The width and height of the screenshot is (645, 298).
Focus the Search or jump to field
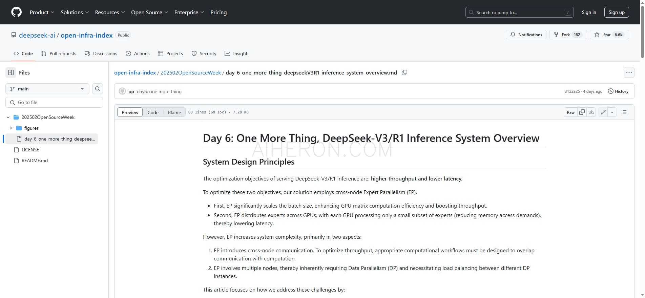tap(519, 12)
